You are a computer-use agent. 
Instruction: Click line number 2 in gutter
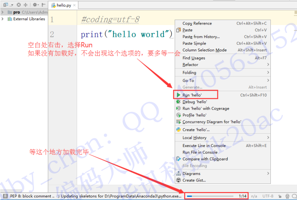click(52, 34)
